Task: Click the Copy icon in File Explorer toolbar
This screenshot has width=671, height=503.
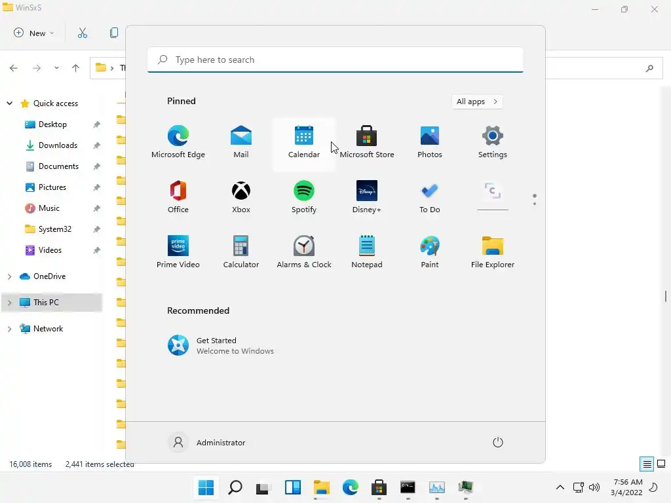Action: pyautogui.click(x=114, y=33)
